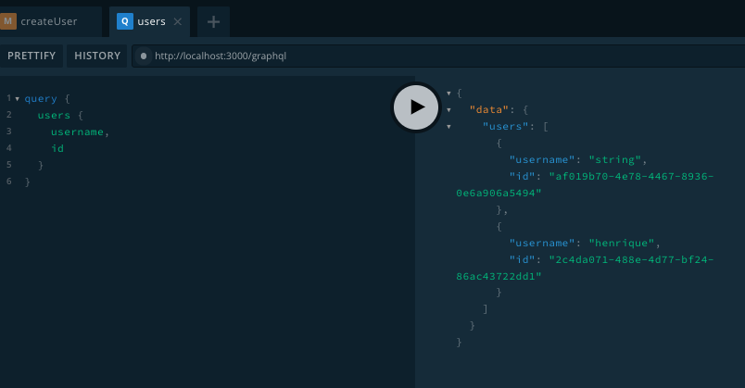Click the "users" key in response

point(506,126)
